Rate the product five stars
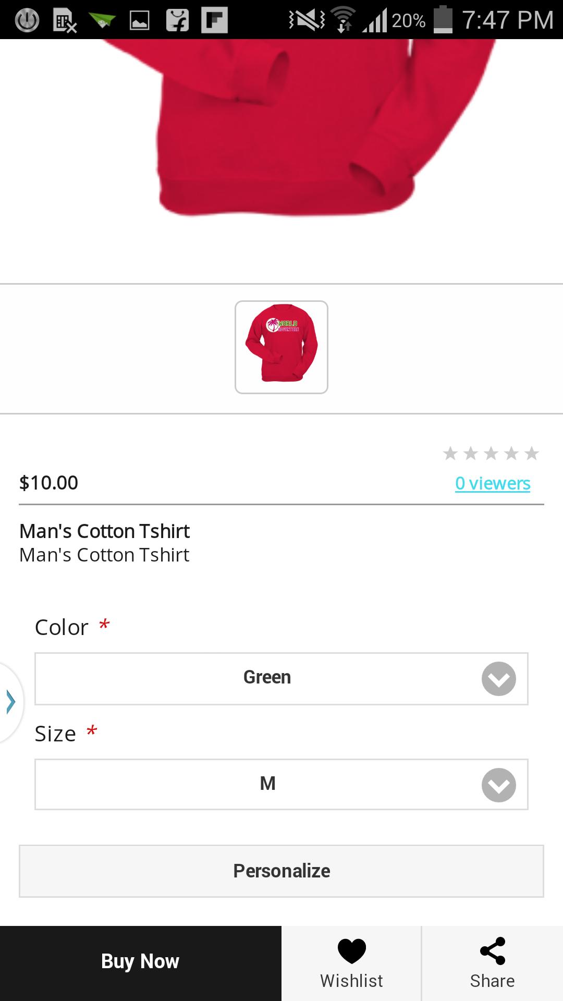The width and height of the screenshot is (563, 1001). click(x=532, y=454)
